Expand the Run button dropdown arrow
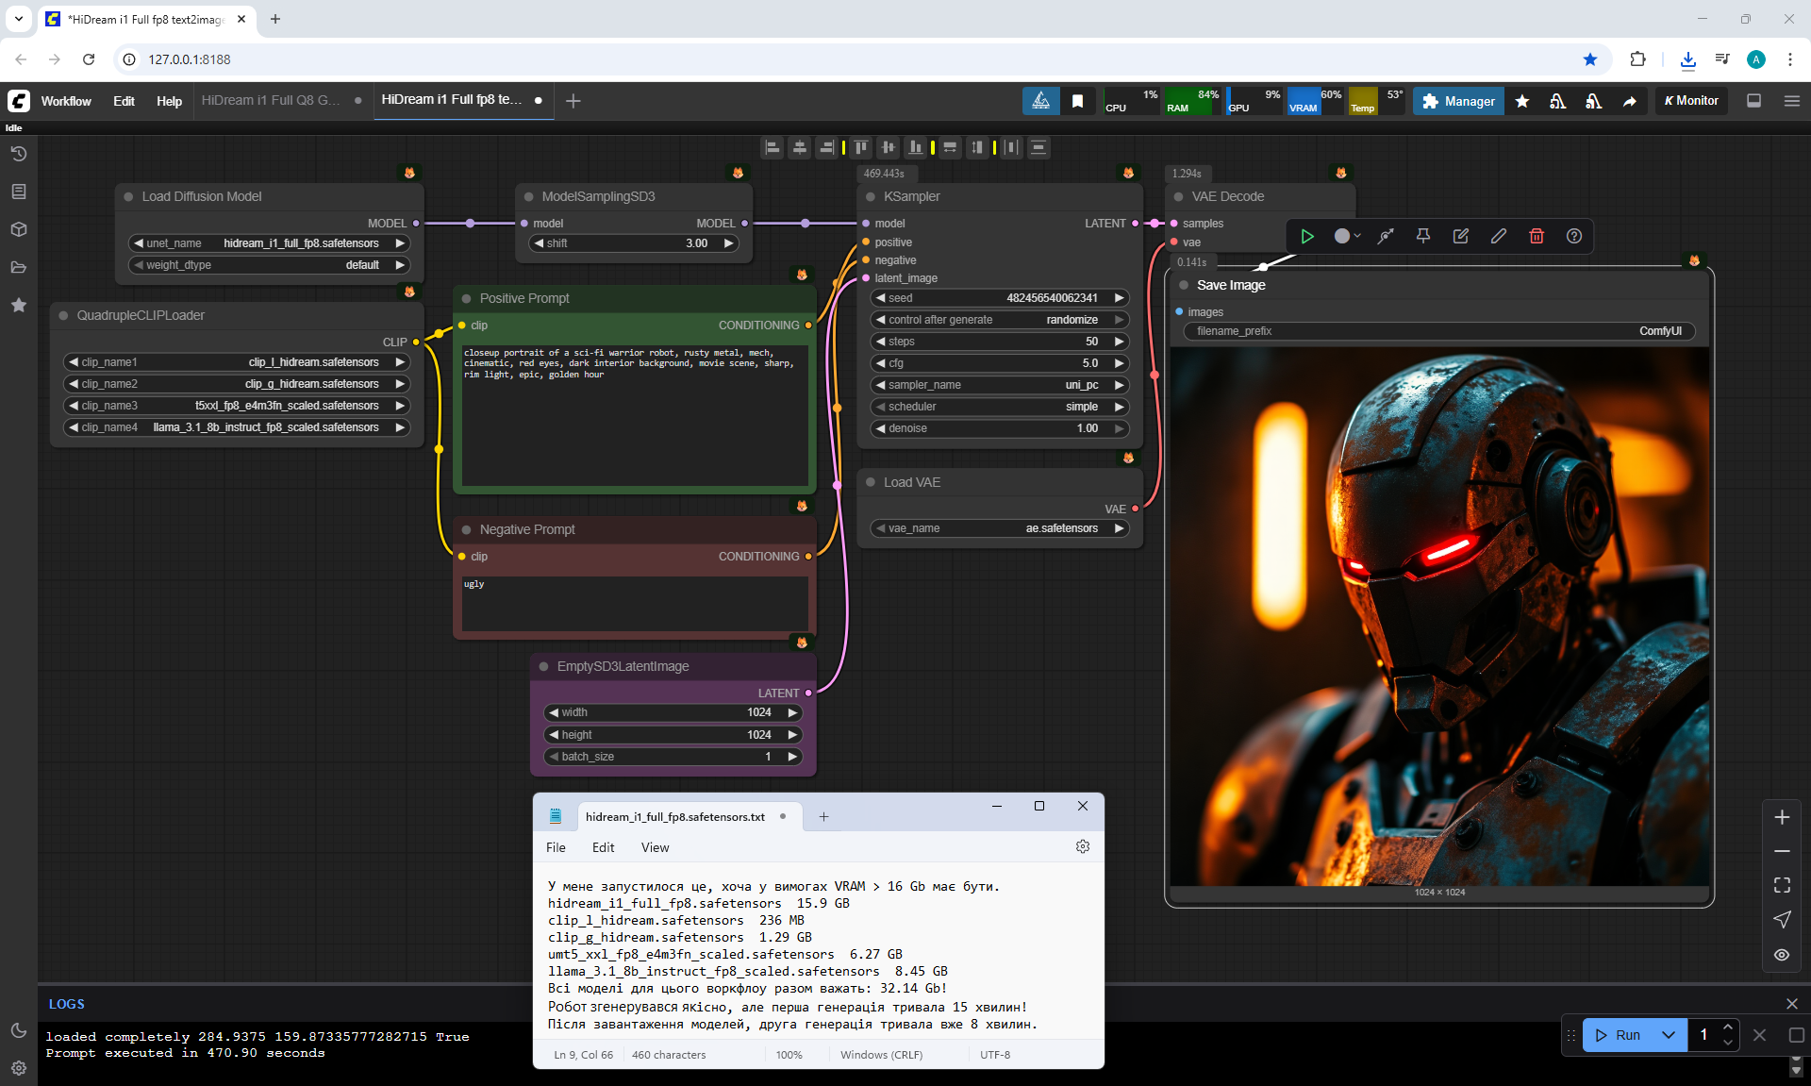The height and width of the screenshot is (1086, 1811). click(1668, 1035)
